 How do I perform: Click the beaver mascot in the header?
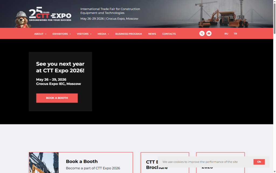click(21, 19)
